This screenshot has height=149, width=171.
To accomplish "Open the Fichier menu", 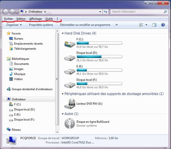I will click(9, 19).
